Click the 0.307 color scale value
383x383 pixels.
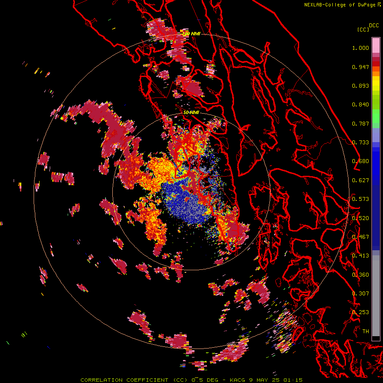360,294
